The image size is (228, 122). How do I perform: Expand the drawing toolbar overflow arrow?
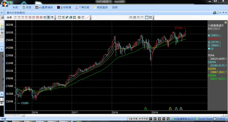tap(91, 18)
